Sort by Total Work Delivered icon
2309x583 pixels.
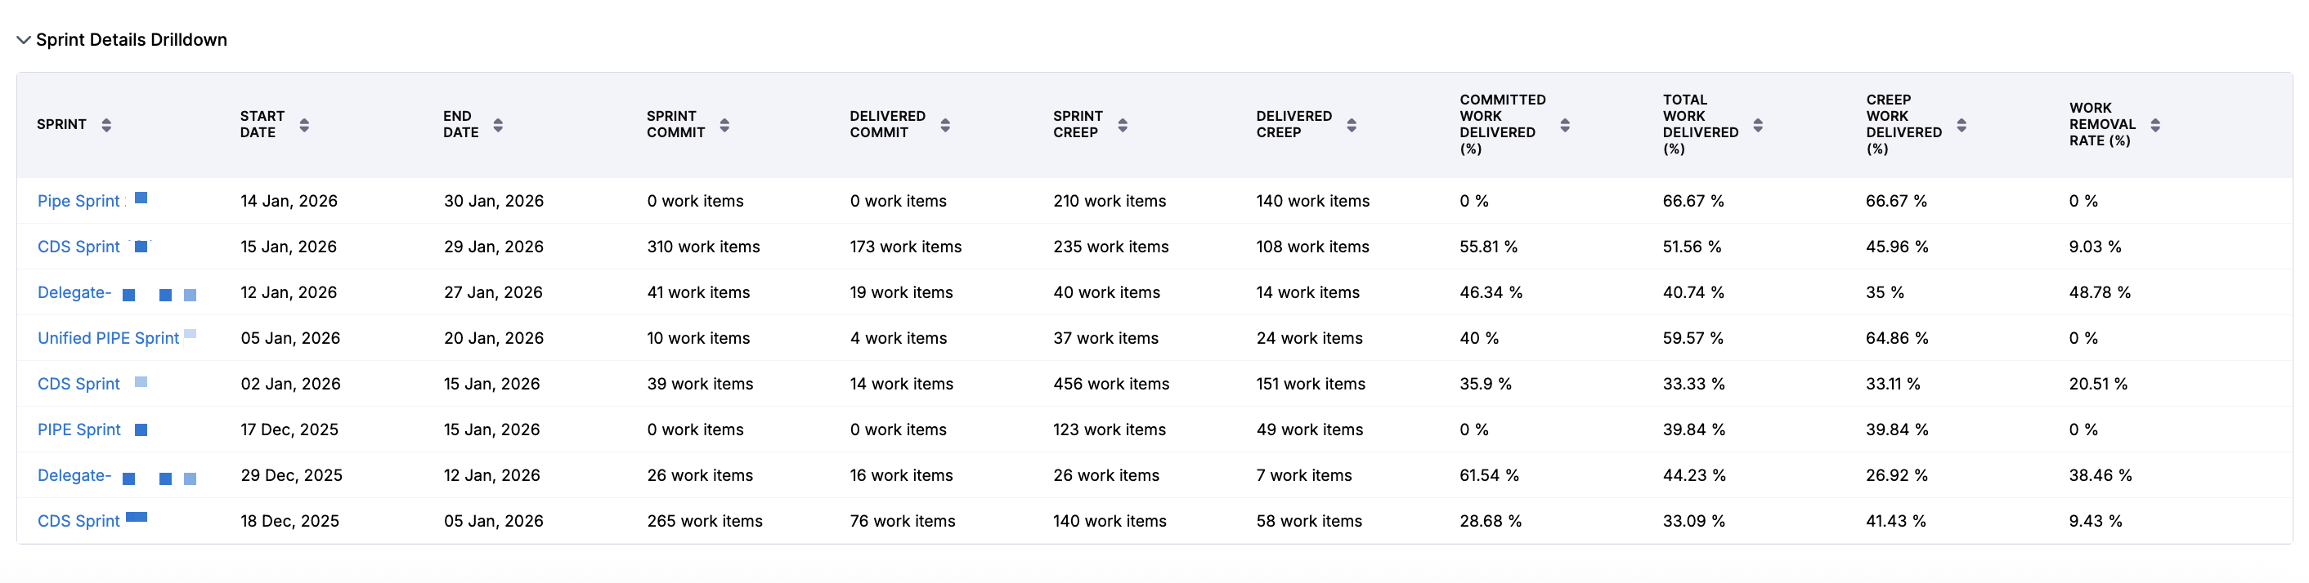point(1758,126)
